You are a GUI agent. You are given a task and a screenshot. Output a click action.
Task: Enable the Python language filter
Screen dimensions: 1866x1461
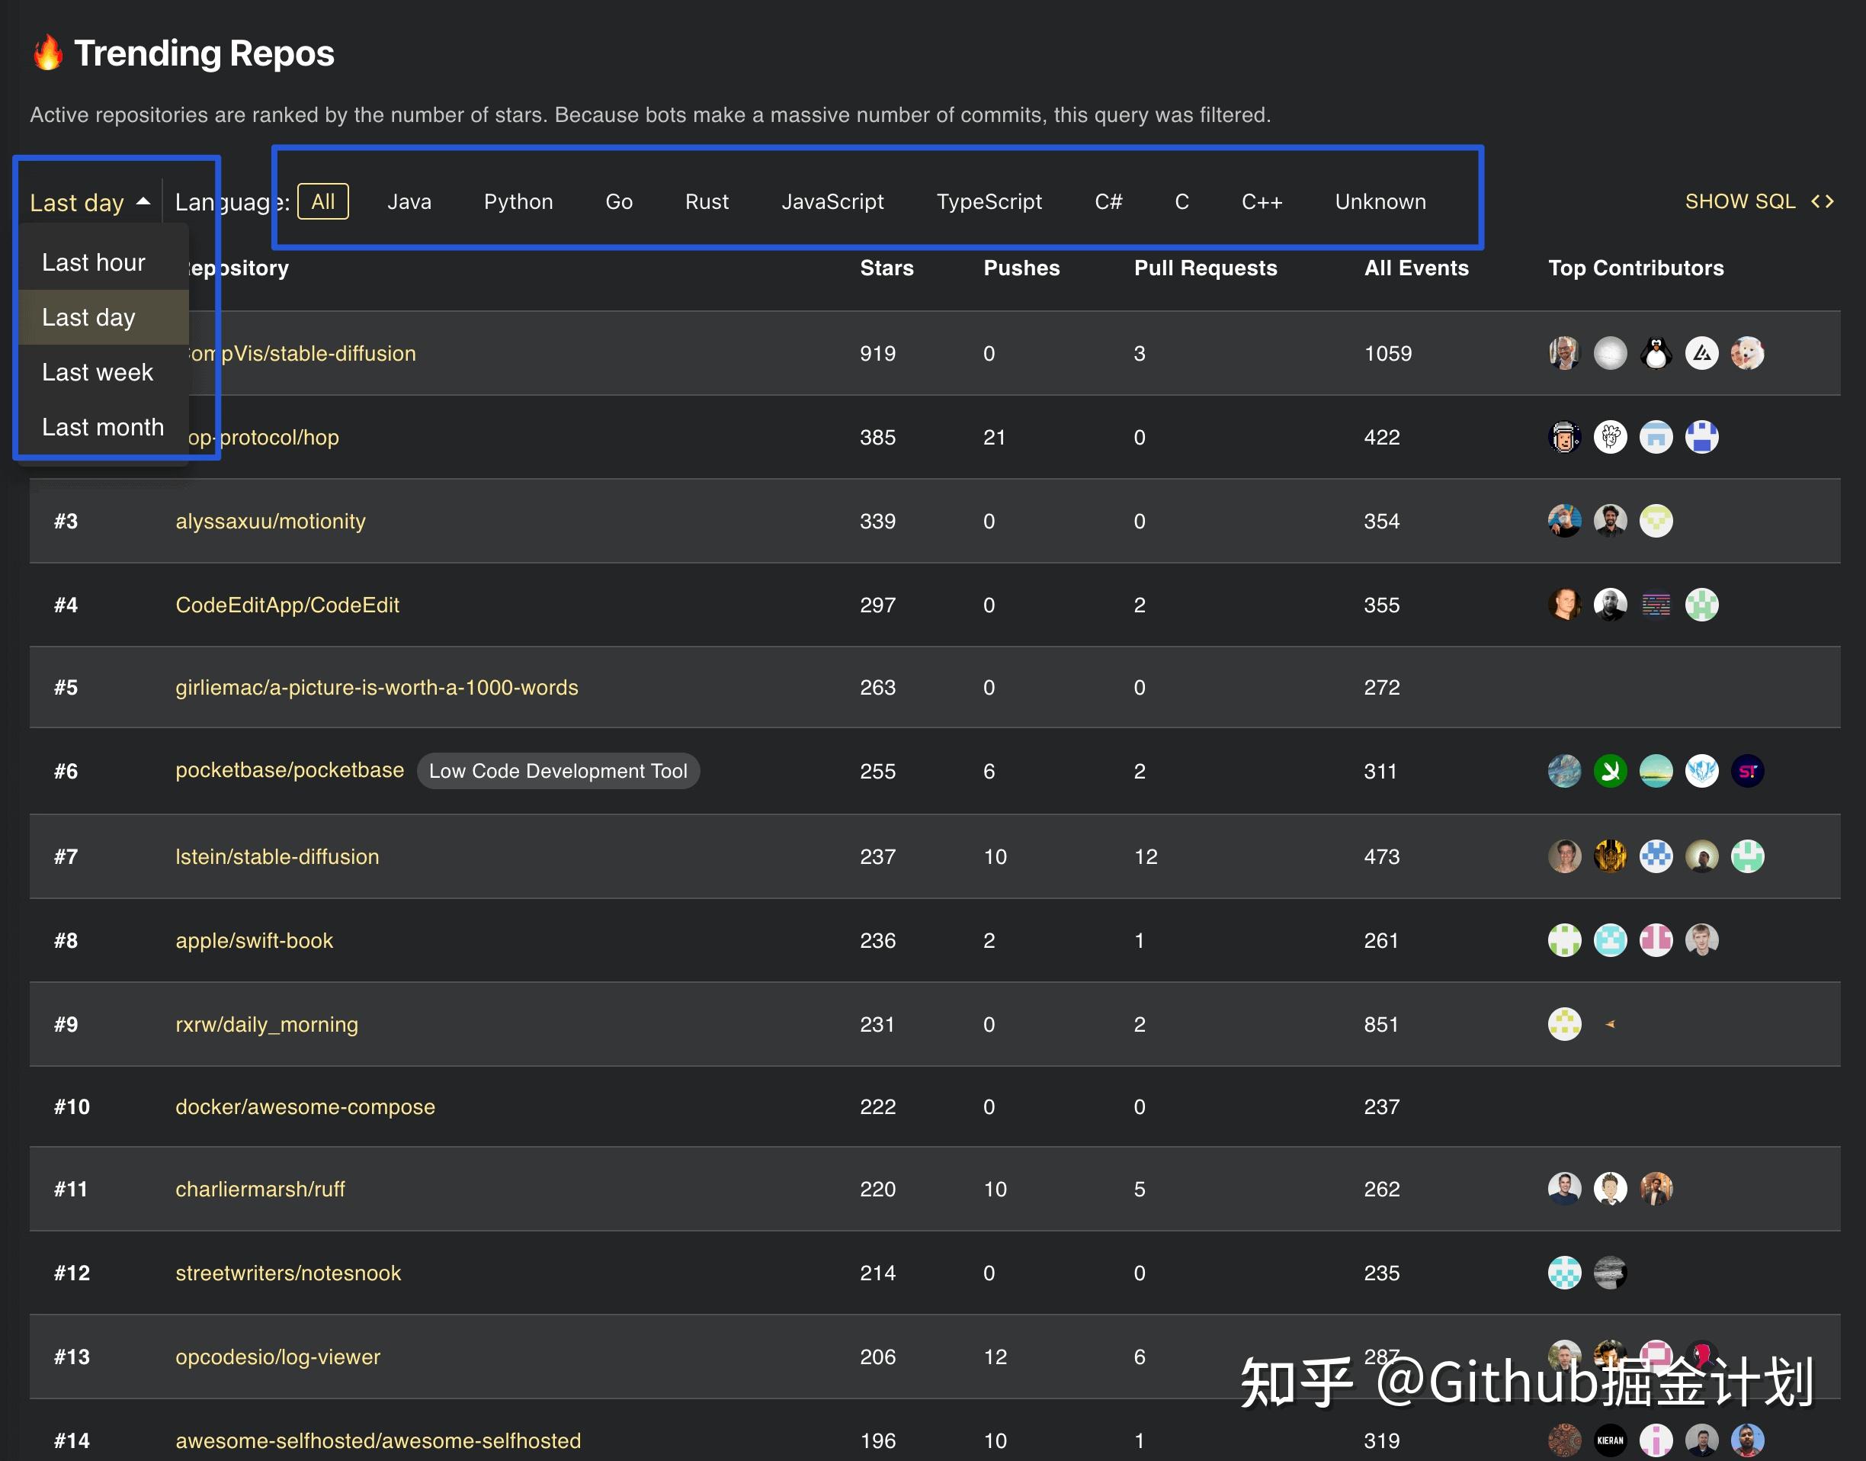(x=518, y=201)
